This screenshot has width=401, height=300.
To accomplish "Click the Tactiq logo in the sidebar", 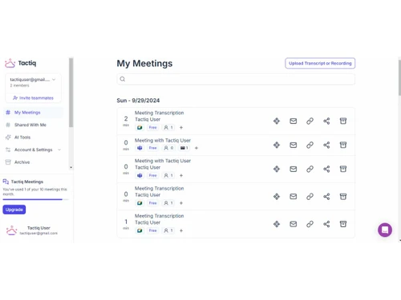I will coord(20,63).
